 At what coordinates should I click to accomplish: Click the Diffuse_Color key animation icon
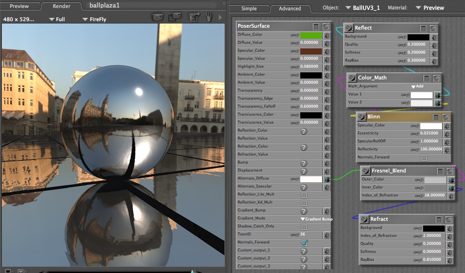[x=295, y=35]
